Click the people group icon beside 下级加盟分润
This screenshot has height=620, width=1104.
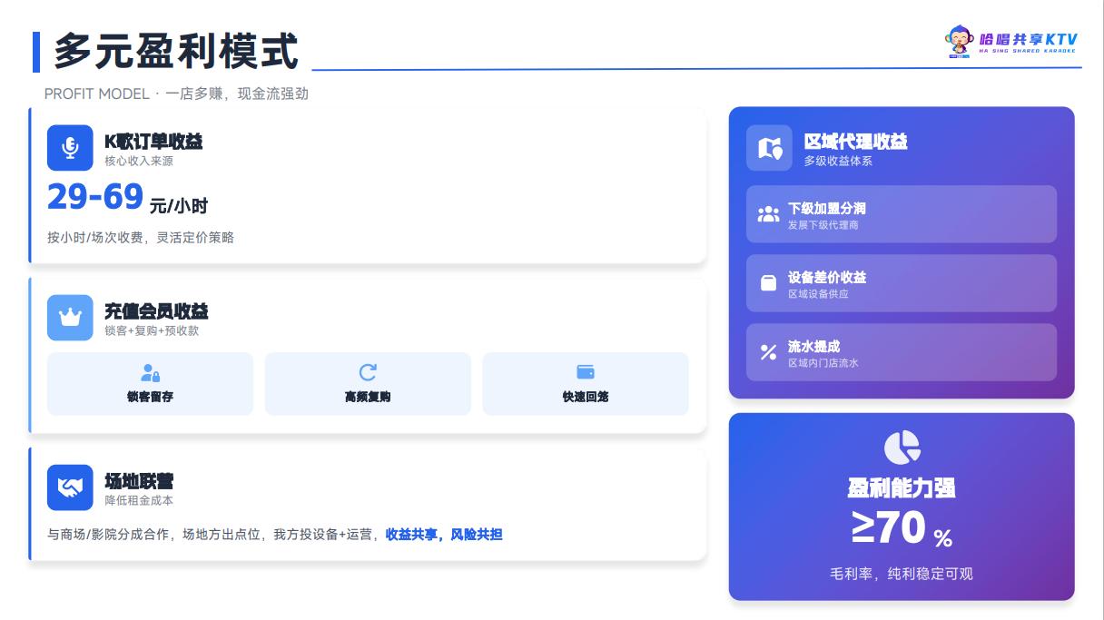coord(768,214)
